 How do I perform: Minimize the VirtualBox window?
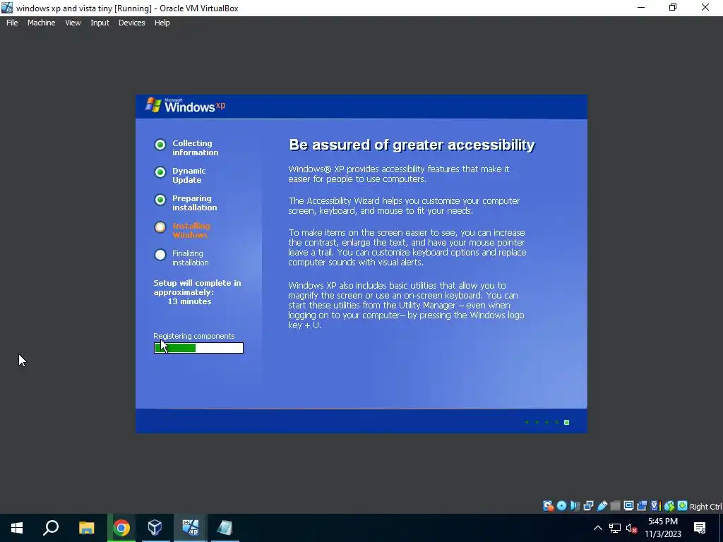point(641,7)
